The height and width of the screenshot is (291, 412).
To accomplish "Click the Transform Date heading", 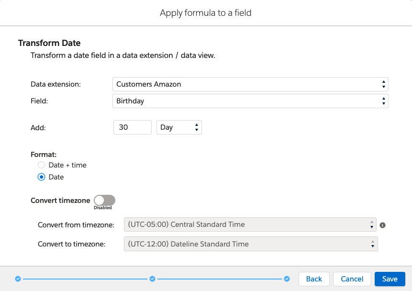I will 49,43.
